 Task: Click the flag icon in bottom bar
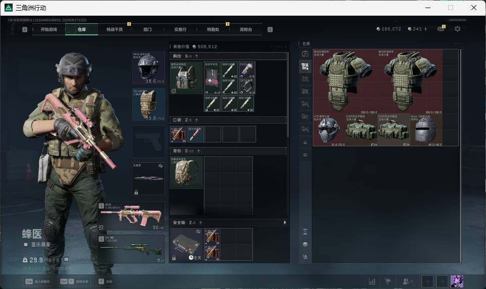click(x=387, y=281)
